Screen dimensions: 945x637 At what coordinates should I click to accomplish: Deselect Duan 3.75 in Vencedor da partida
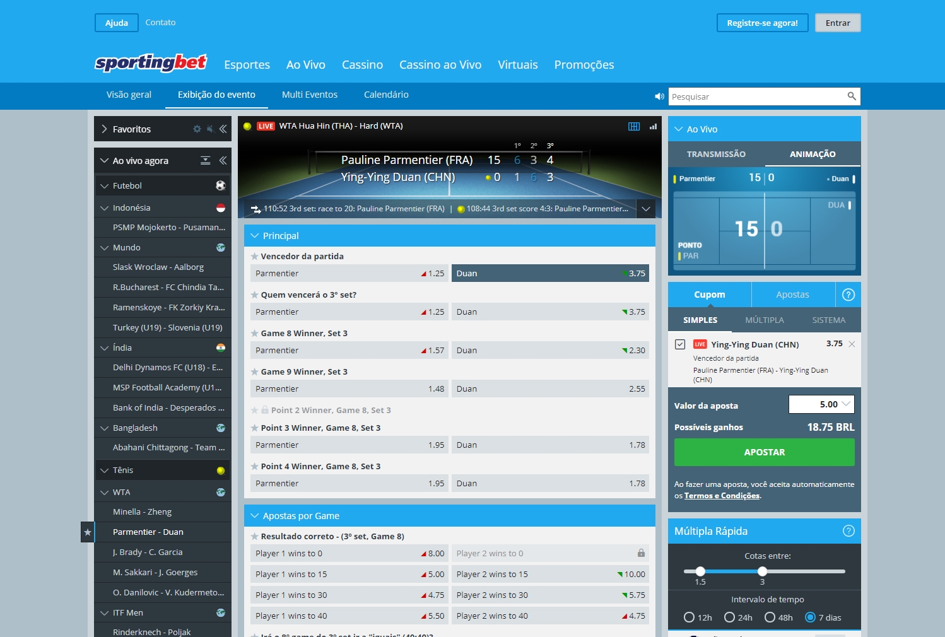[550, 273]
